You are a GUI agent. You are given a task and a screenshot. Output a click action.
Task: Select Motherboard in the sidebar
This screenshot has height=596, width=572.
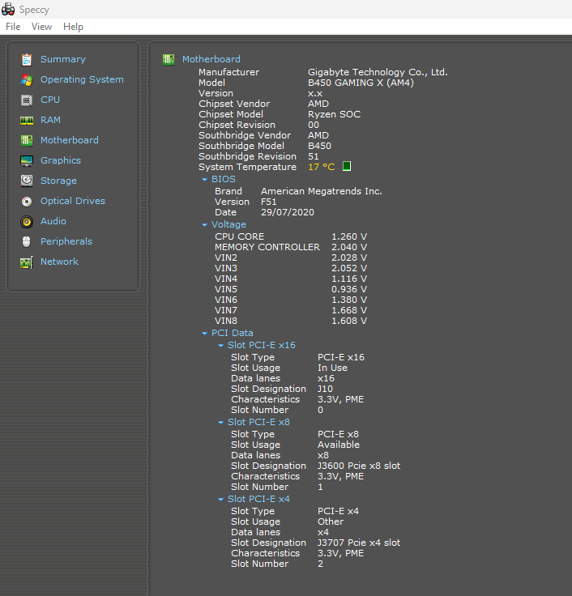70,140
